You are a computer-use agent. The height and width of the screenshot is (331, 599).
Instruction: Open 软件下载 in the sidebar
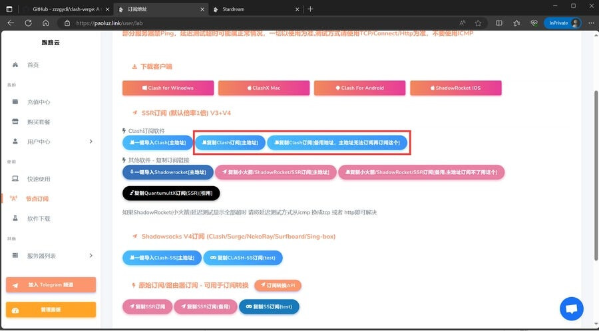point(38,219)
